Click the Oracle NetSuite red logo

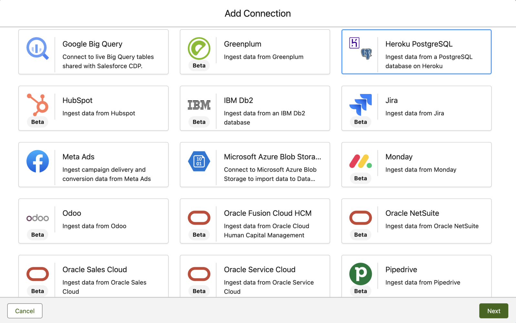[360, 218]
